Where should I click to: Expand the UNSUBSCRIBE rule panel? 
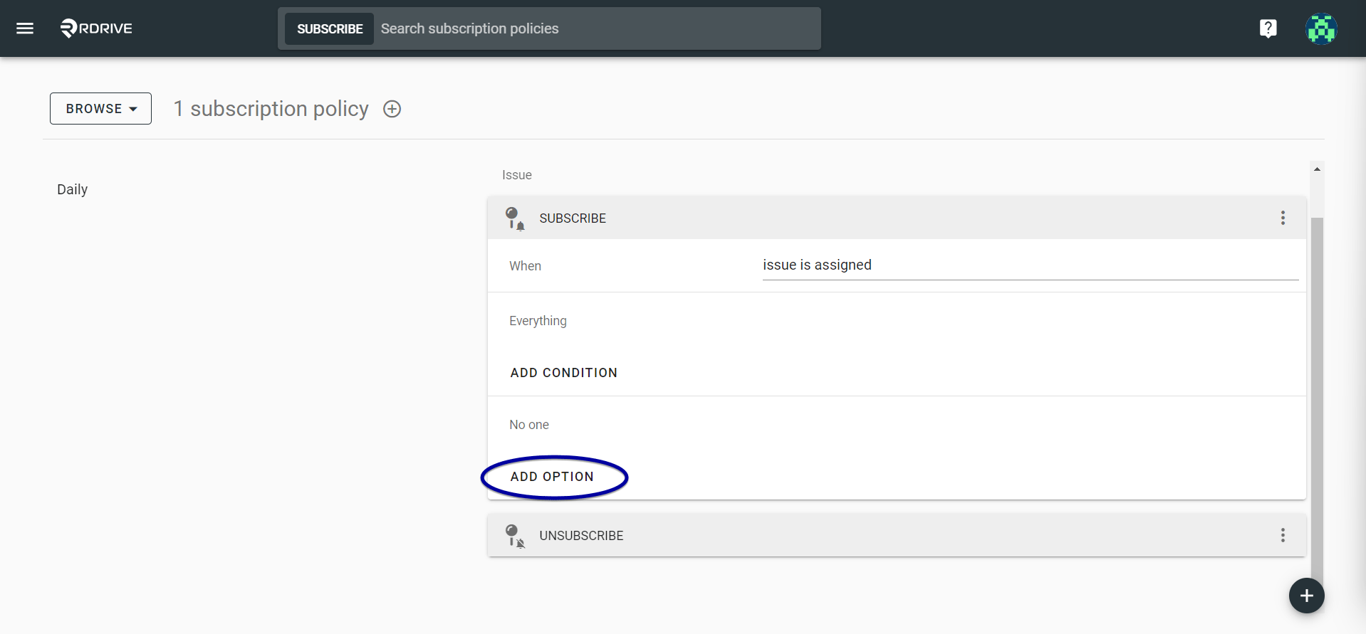pyautogui.click(x=897, y=535)
